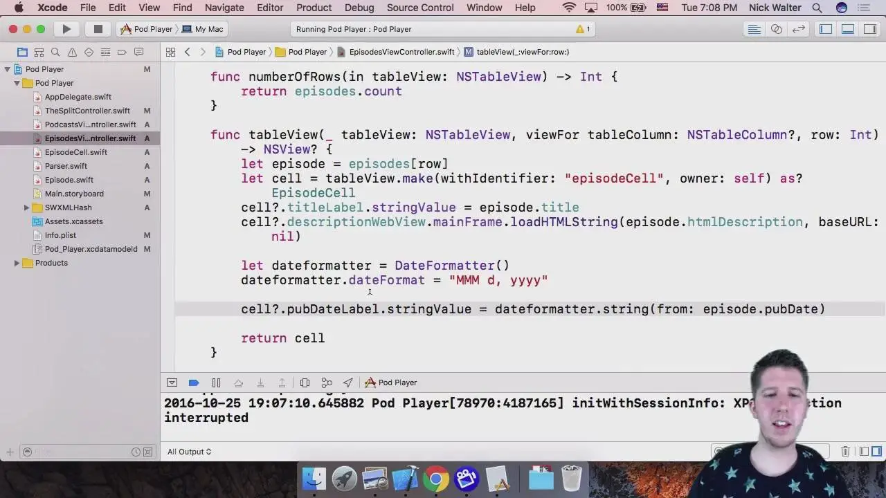Go forward in editor history

(202, 52)
